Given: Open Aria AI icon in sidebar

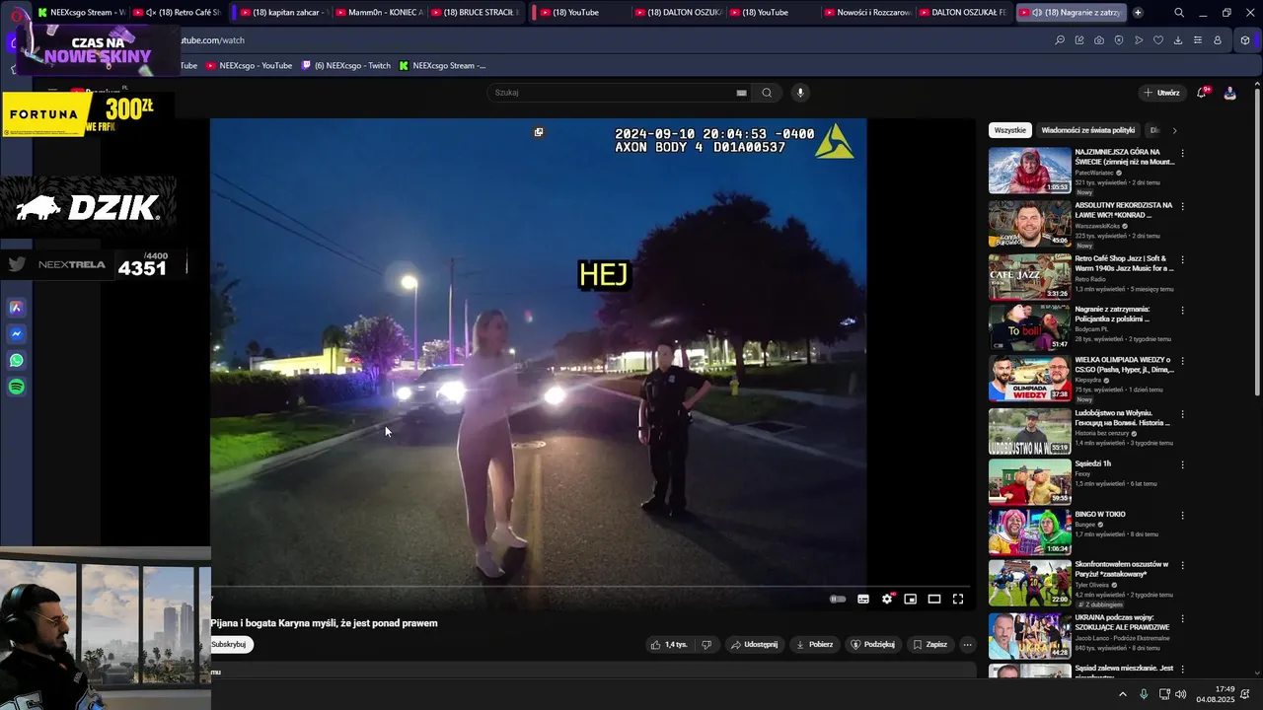Looking at the screenshot, I should [17, 308].
